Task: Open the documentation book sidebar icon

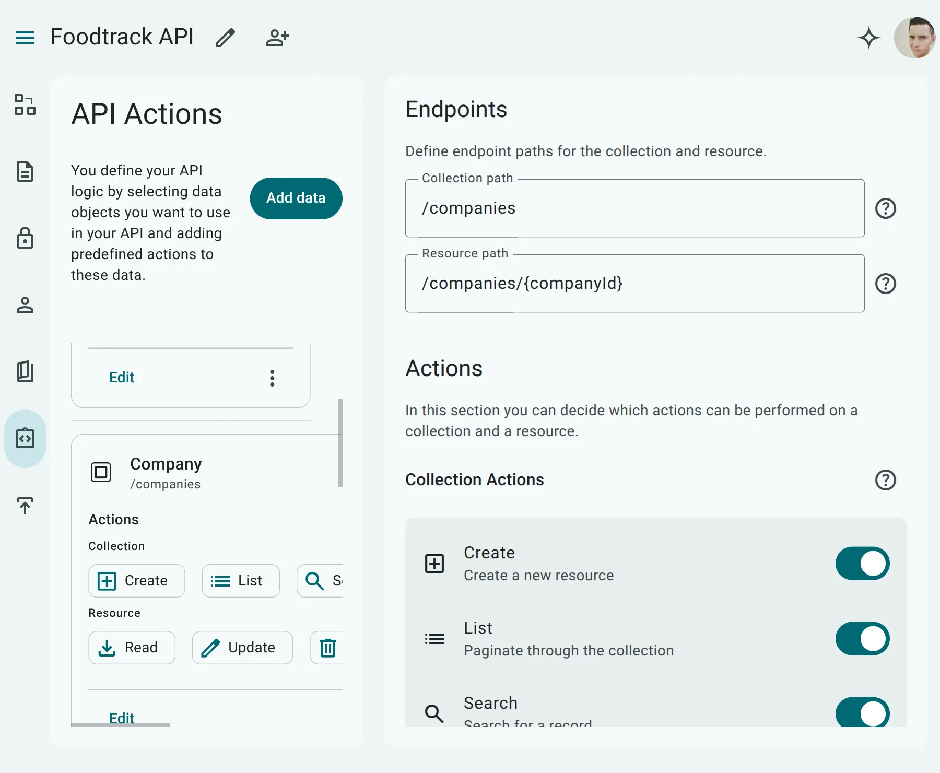Action: [25, 371]
